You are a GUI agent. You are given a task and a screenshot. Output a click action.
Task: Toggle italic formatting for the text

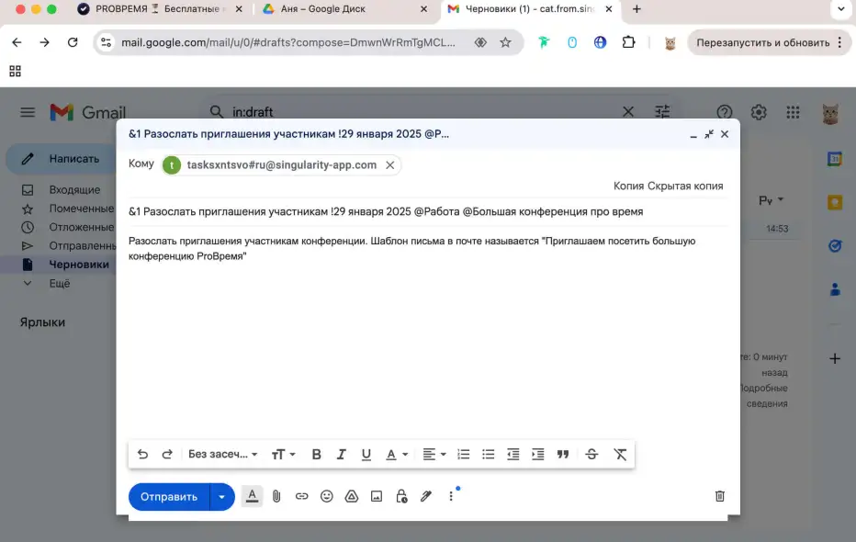point(341,454)
